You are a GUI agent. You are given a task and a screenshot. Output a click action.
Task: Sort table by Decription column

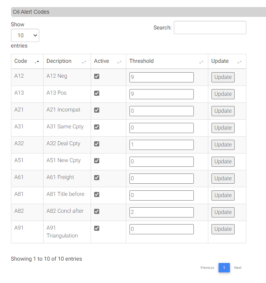point(67,61)
